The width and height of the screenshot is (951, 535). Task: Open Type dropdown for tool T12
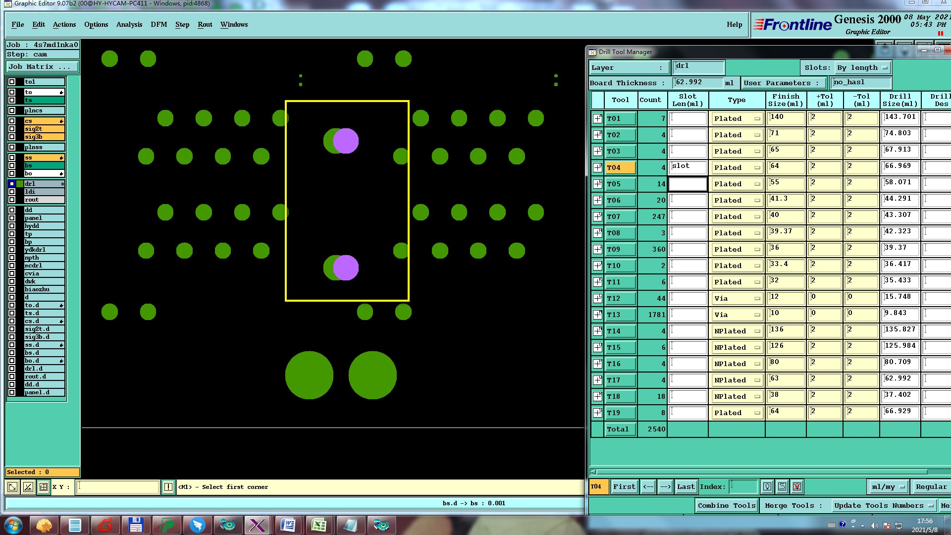tap(737, 298)
